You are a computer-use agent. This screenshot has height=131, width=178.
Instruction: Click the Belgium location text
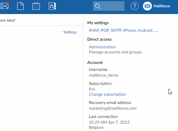point(96,128)
